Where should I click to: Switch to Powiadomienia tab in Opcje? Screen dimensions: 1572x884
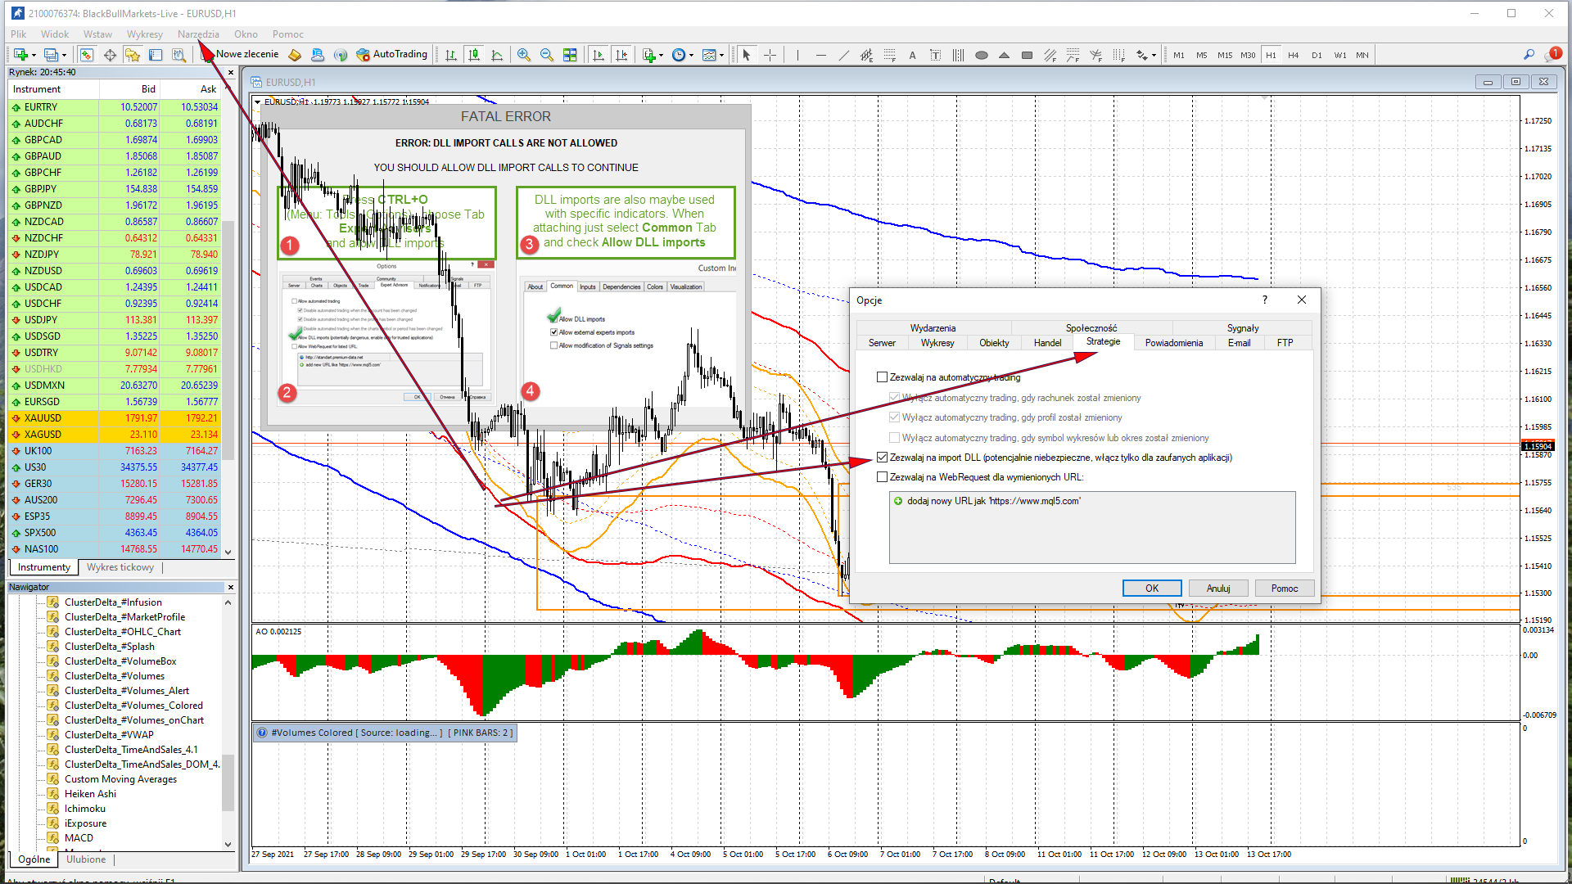tap(1173, 343)
